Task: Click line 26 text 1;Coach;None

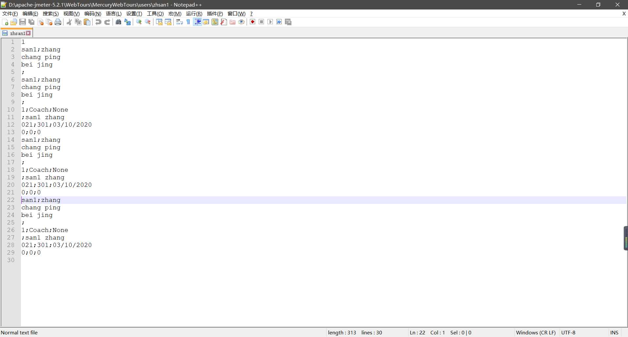Action: click(x=45, y=230)
